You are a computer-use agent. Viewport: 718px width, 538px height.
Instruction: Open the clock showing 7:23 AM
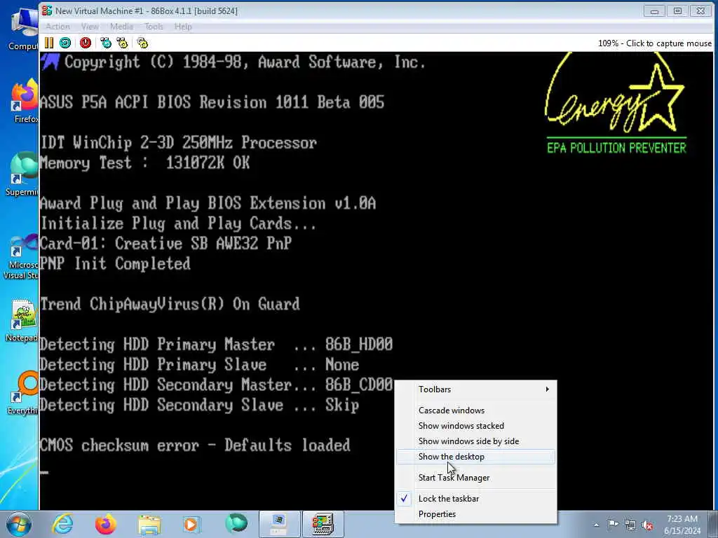coord(682,524)
